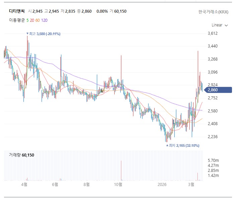This screenshot has height=200, width=237.
Task: Click the 최저 2,165 low marker
Action: (183, 145)
